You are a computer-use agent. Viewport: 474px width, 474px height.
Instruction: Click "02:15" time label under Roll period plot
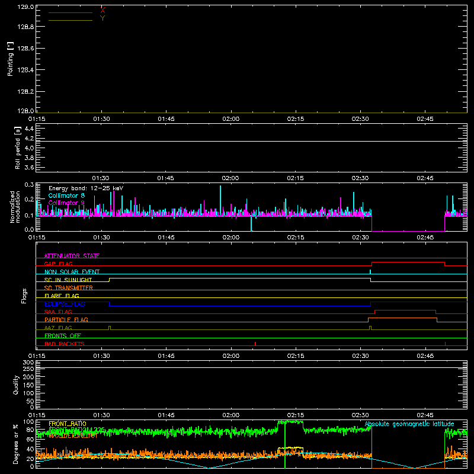point(295,178)
